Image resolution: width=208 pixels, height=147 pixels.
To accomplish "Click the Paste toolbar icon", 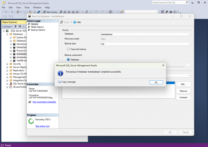I will point(91,12).
